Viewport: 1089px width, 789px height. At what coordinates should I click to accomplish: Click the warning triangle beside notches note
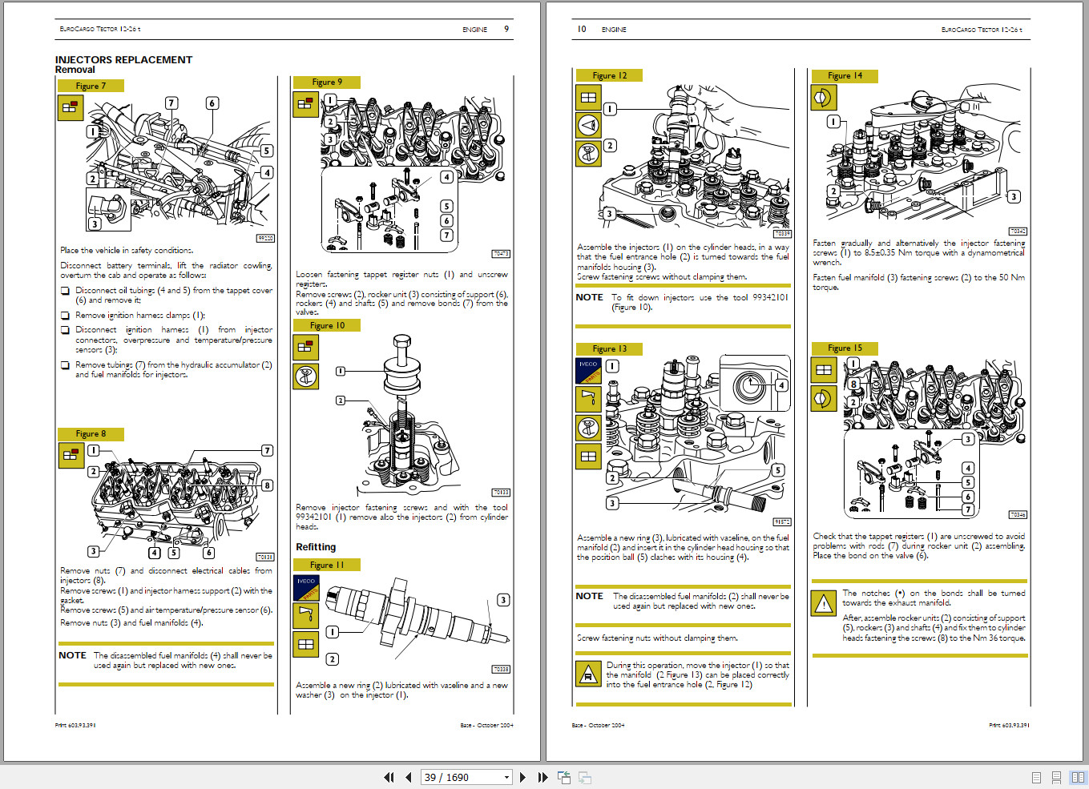pos(824,604)
